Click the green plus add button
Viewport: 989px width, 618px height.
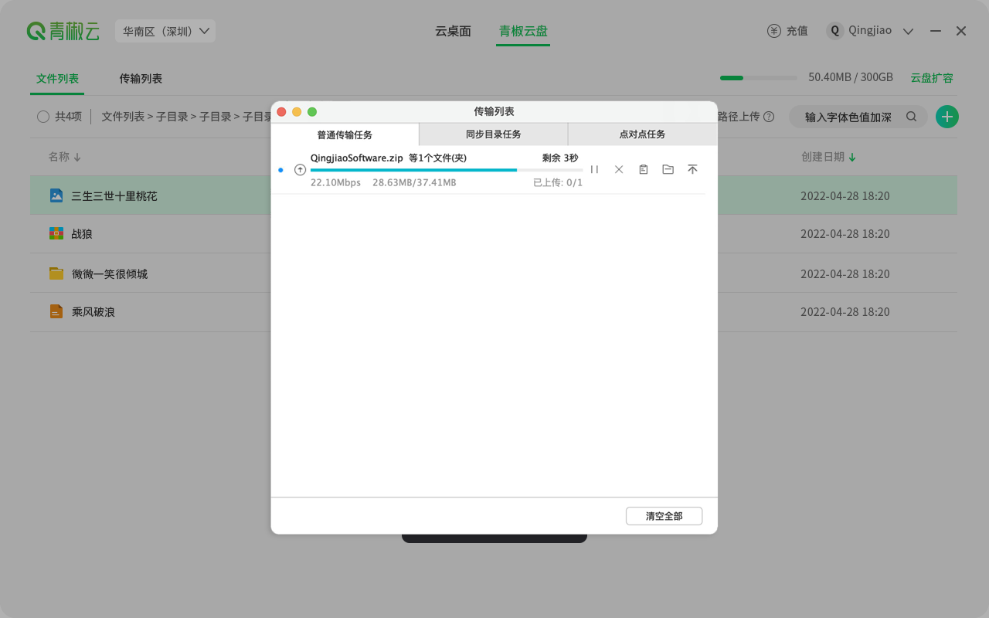click(x=947, y=117)
